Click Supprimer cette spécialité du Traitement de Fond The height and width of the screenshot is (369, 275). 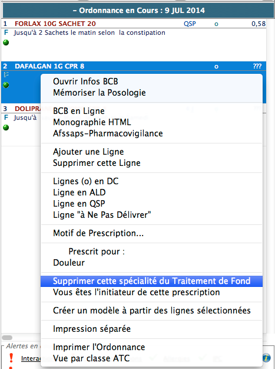[151, 281]
